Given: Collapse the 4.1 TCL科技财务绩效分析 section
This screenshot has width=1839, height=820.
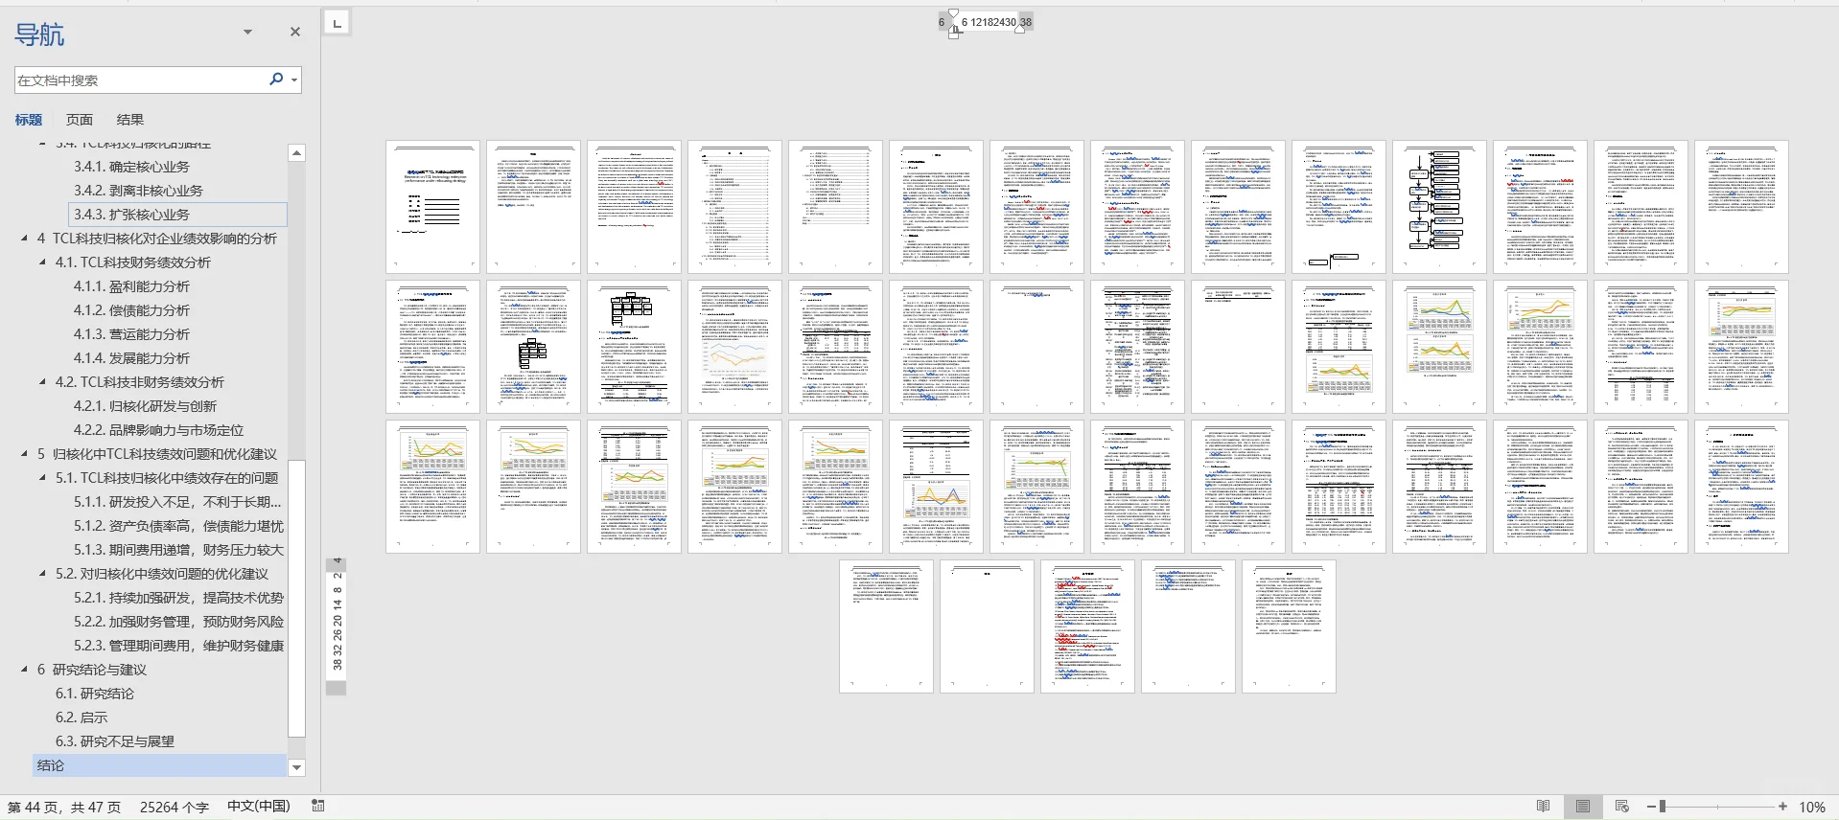Looking at the screenshot, I should [42, 262].
